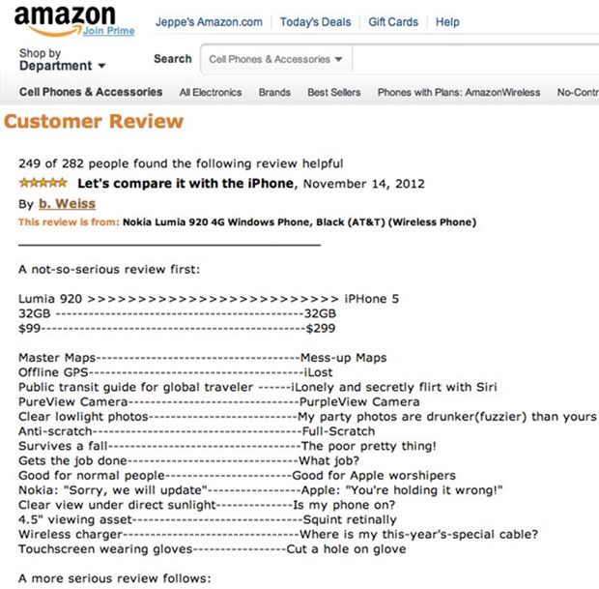Click into the search text field
This screenshot has height=589, width=599.
475,59
